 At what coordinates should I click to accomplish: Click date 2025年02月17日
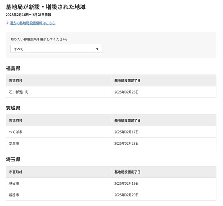point(126,132)
